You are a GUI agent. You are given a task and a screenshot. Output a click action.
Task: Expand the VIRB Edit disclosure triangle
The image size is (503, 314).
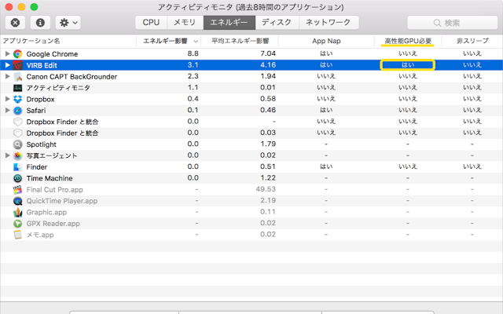tap(7, 65)
